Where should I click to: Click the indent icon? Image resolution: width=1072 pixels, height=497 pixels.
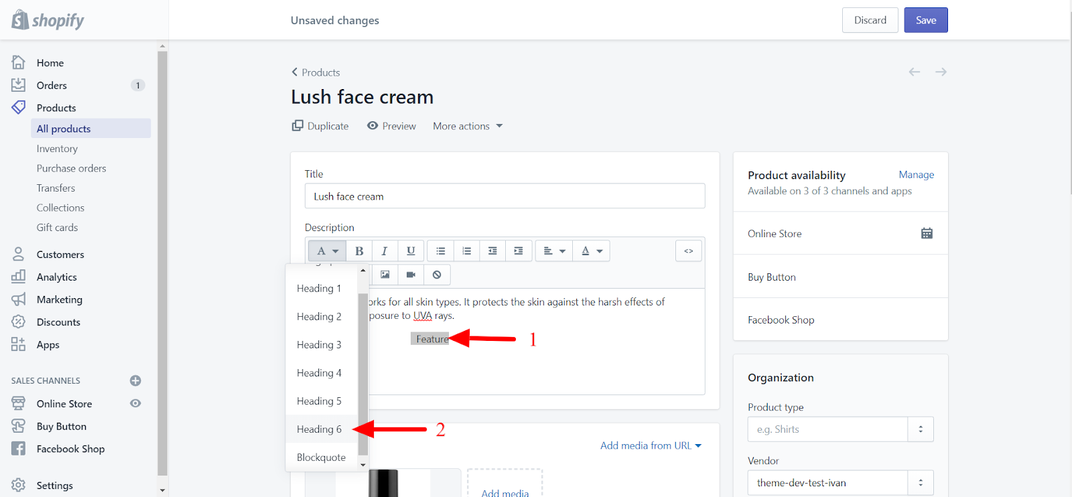click(x=519, y=251)
